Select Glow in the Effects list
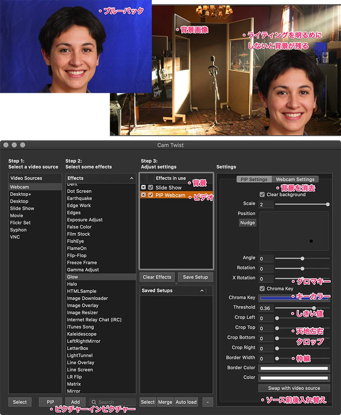This screenshot has width=341, height=415. 72,277
